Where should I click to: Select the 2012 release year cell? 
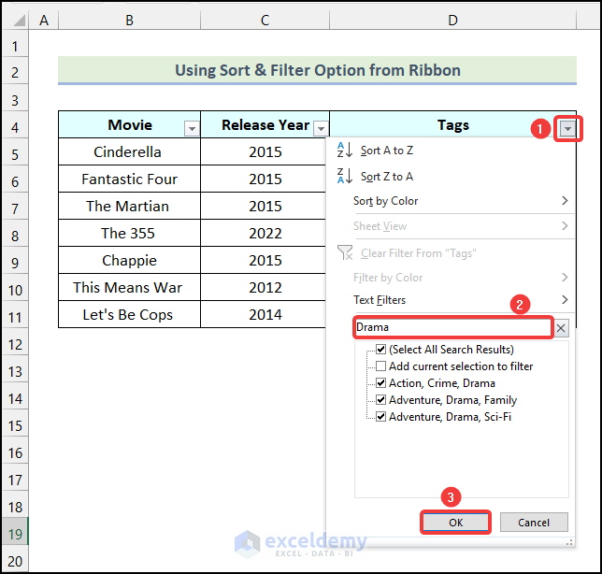pos(264,288)
